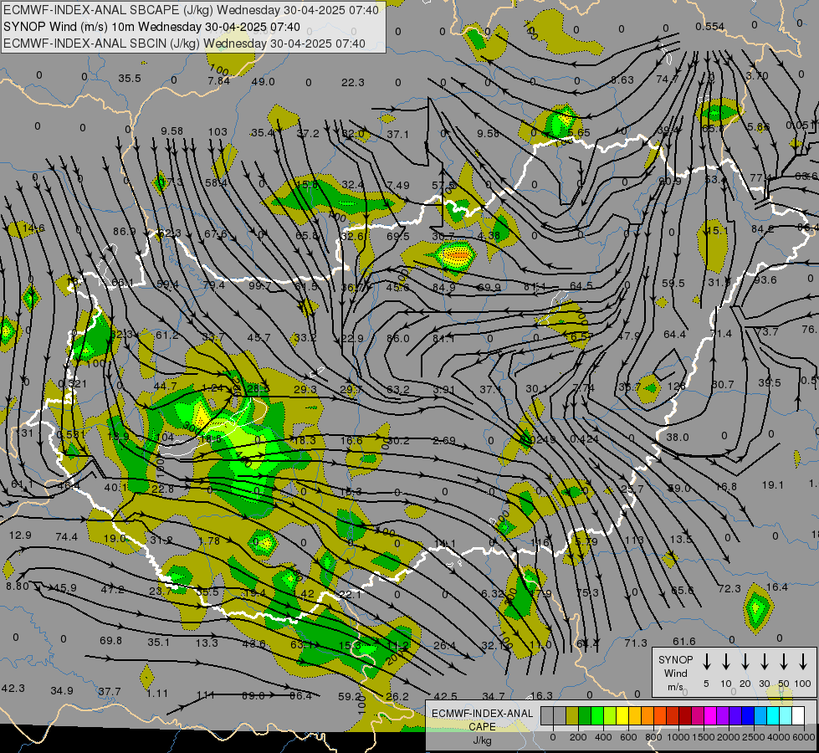Click the map value 86.0
The image size is (819, 753).
click(398, 338)
